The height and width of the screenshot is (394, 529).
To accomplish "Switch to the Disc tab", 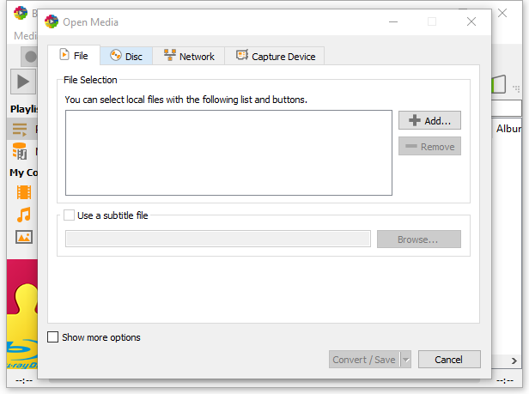I will pos(126,57).
